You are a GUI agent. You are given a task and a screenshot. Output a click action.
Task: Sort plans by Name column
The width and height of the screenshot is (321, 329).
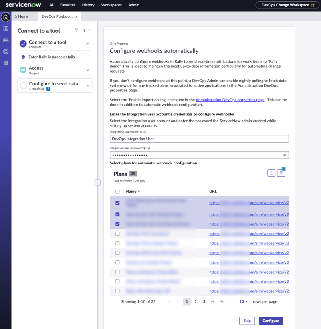(x=133, y=191)
